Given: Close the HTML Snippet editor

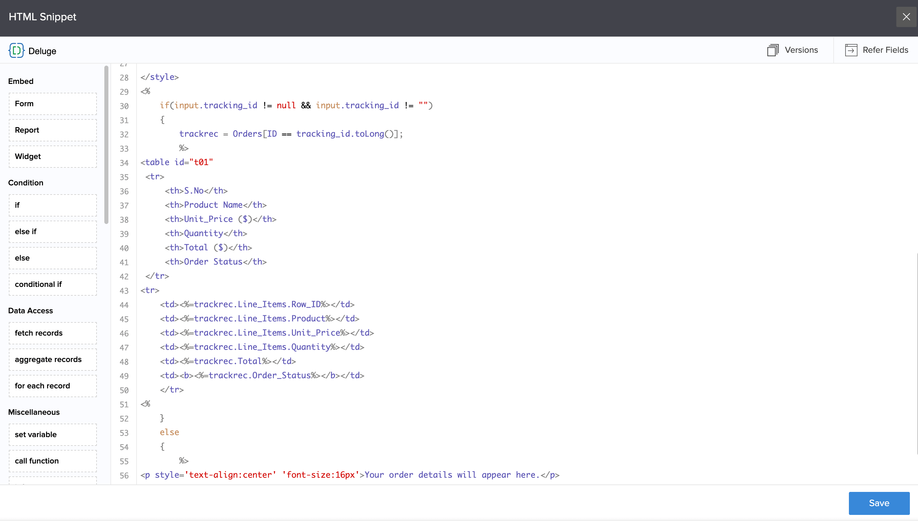Looking at the screenshot, I should 906,17.
